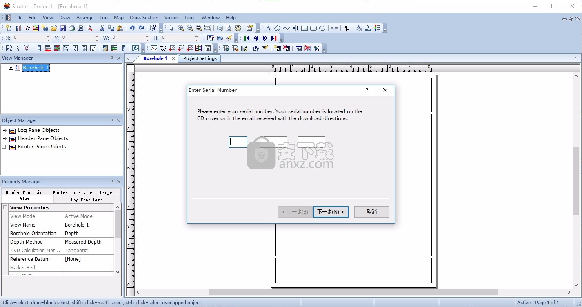Select the Rectangle drawing tool
The image size is (582, 307).
coord(304,28)
